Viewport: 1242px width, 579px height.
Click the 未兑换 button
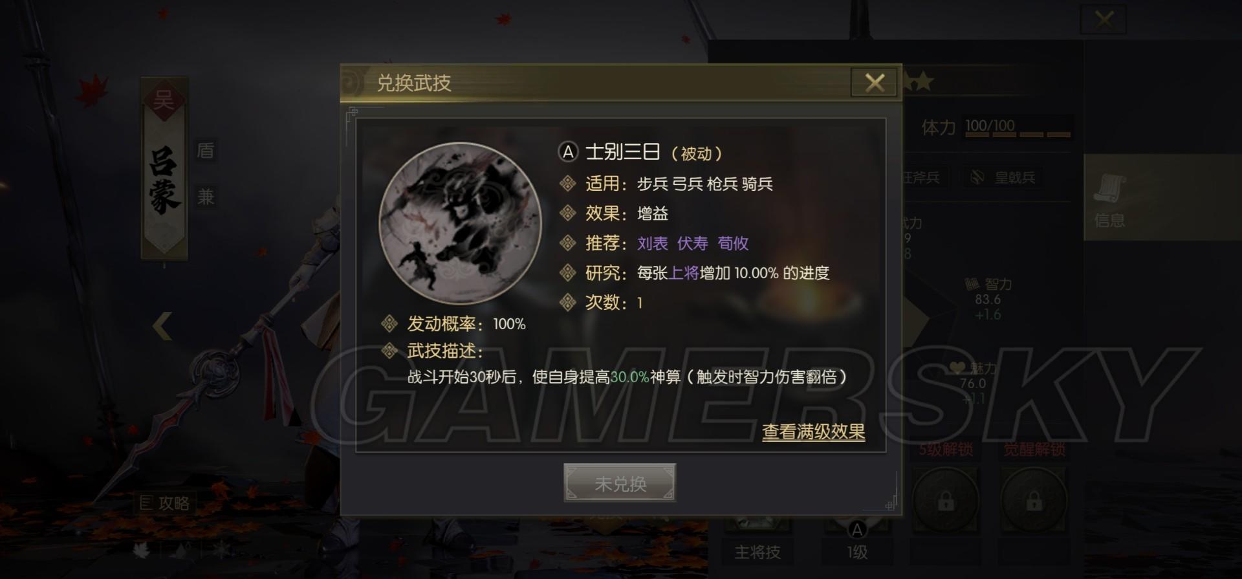620,483
